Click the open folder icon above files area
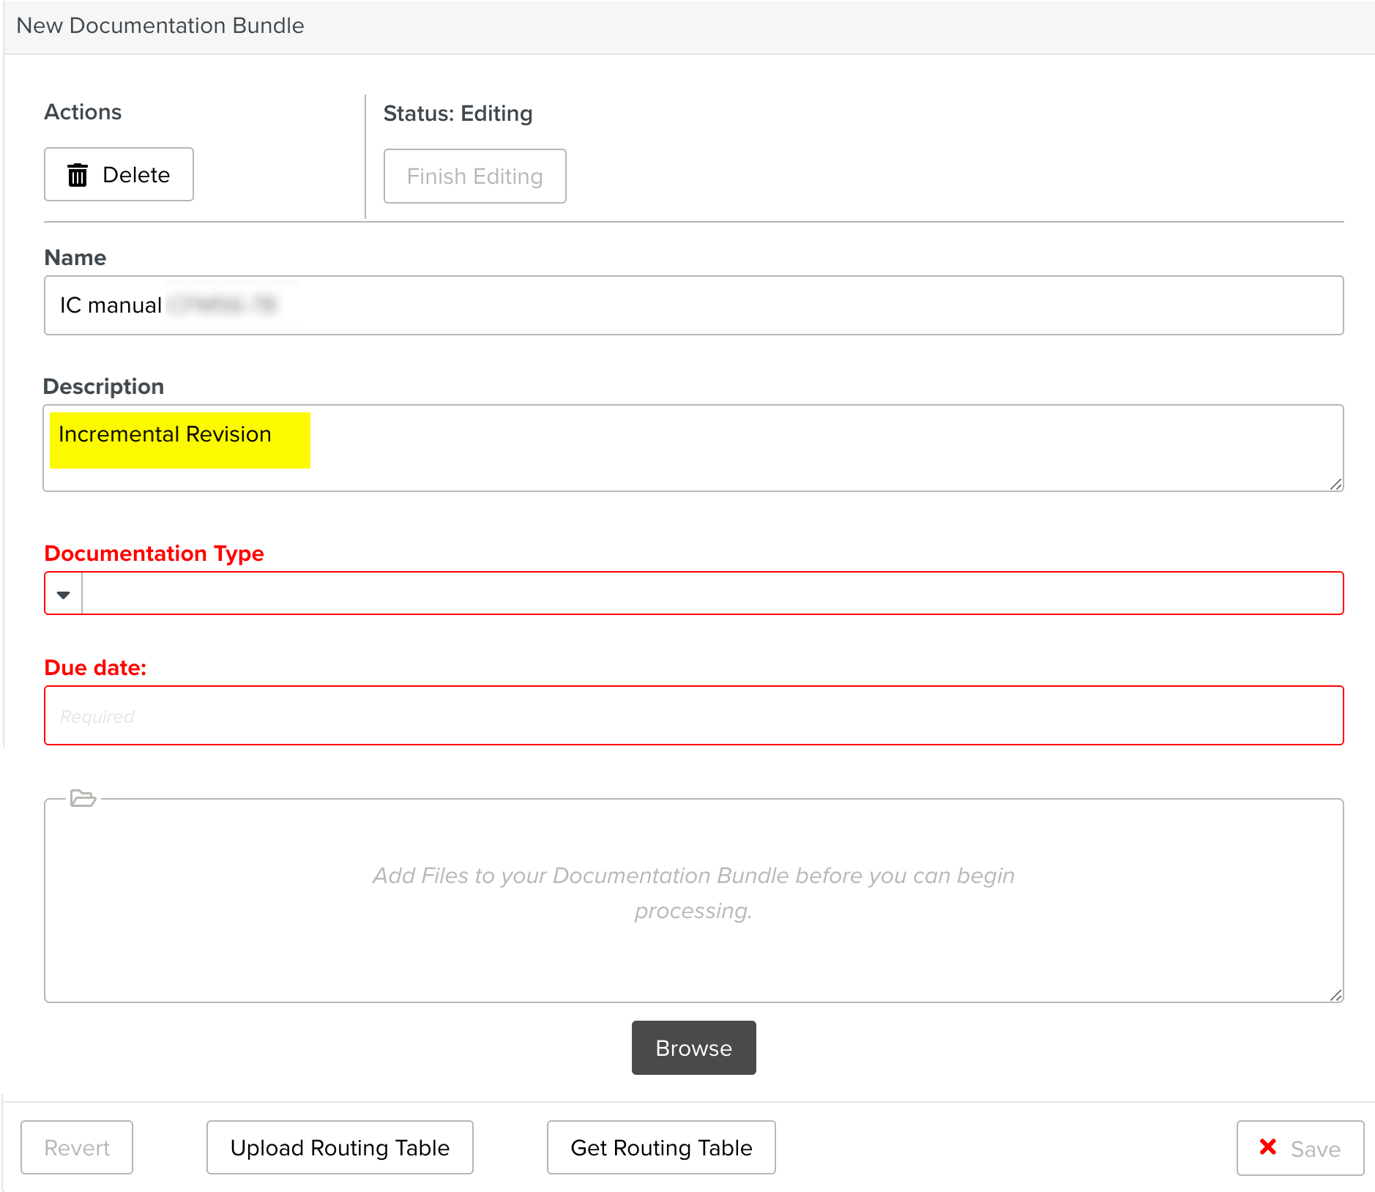Screen dimensions: 1375x1192 (x=83, y=798)
